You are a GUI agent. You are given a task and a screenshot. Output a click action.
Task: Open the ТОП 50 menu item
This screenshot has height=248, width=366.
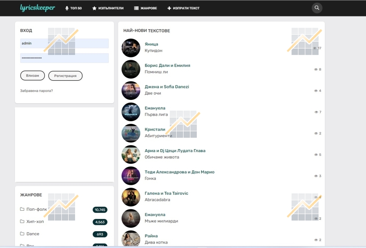pyautogui.click(x=76, y=8)
